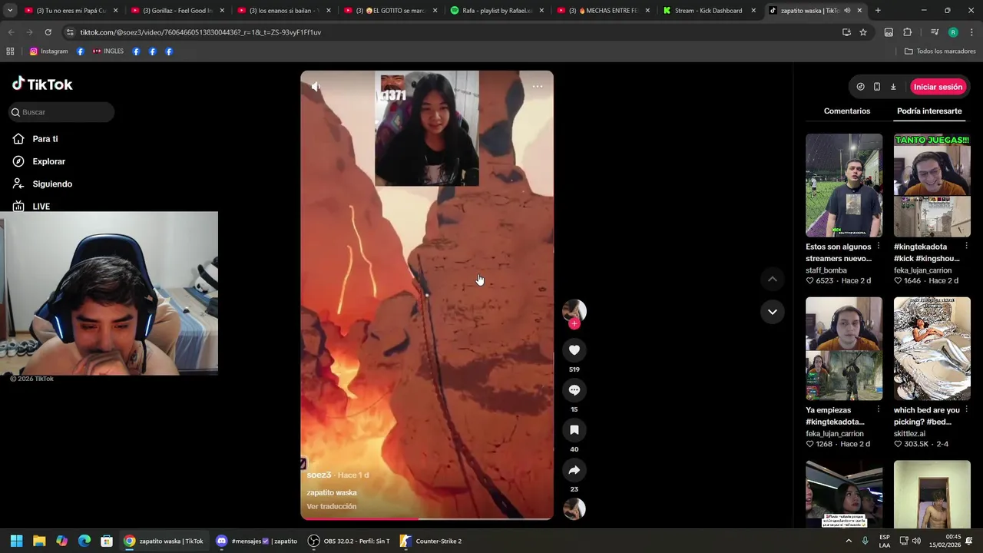Switch to the Rafa playlist tab
The width and height of the screenshot is (983, 553).
(x=496, y=11)
